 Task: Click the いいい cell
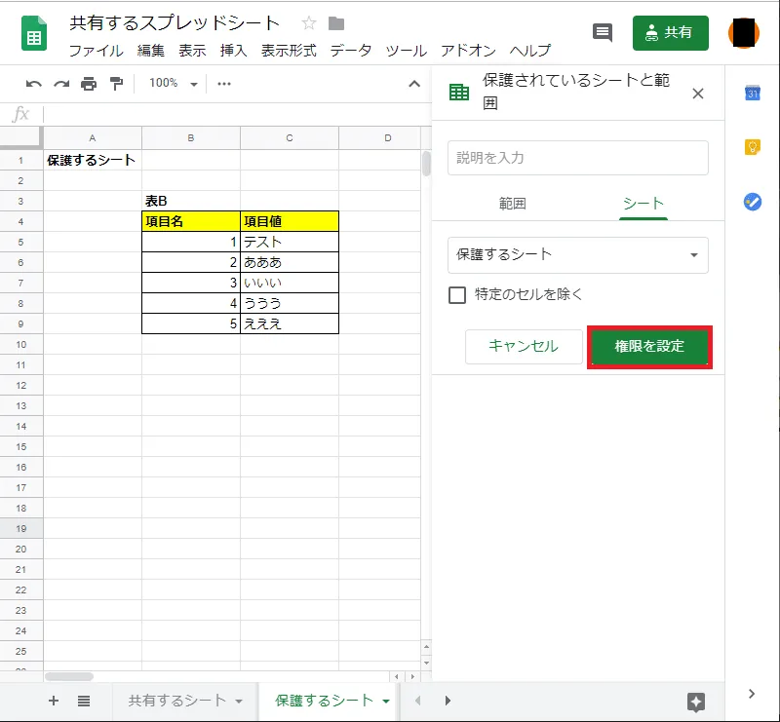290,283
